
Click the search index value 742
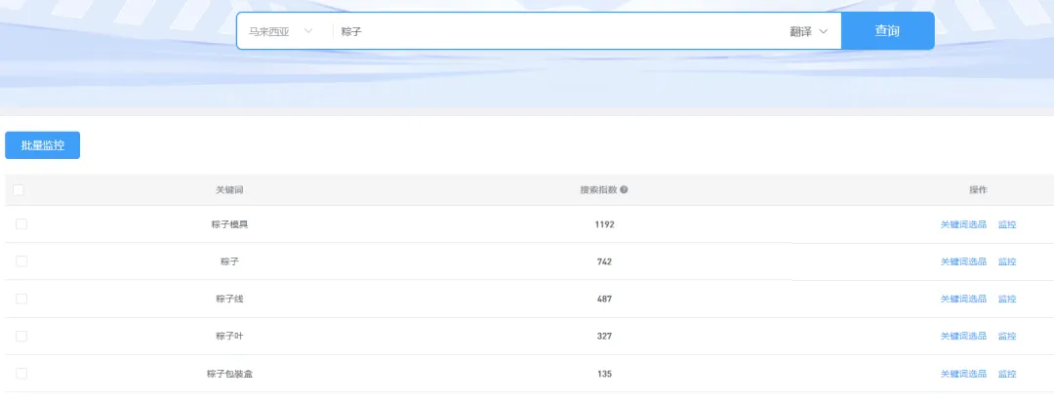(x=604, y=261)
